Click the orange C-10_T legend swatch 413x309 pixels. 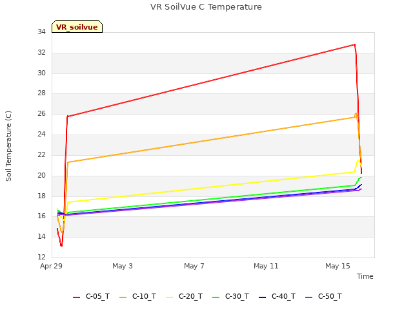(123, 297)
